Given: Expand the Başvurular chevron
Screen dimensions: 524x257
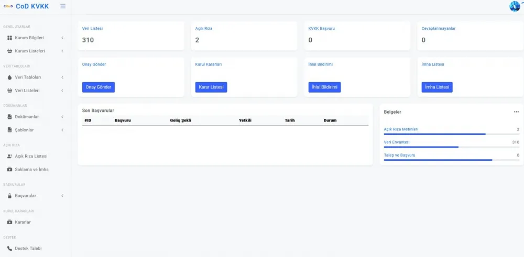Looking at the screenshot, I should tap(62, 196).
